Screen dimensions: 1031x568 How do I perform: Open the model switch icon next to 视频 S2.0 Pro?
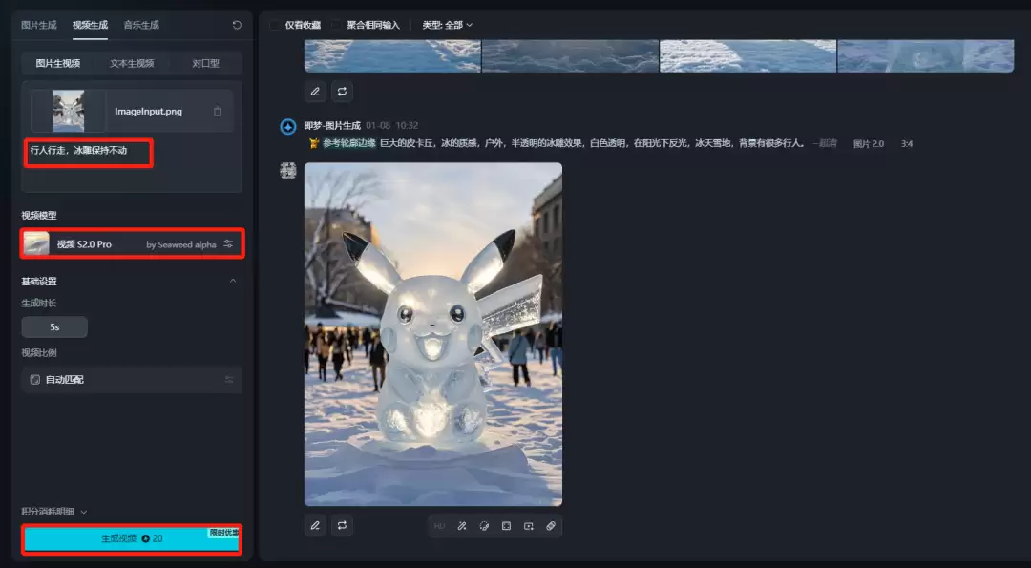click(x=228, y=243)
